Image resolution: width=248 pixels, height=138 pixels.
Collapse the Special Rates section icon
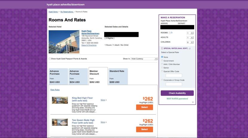[162, 48]
